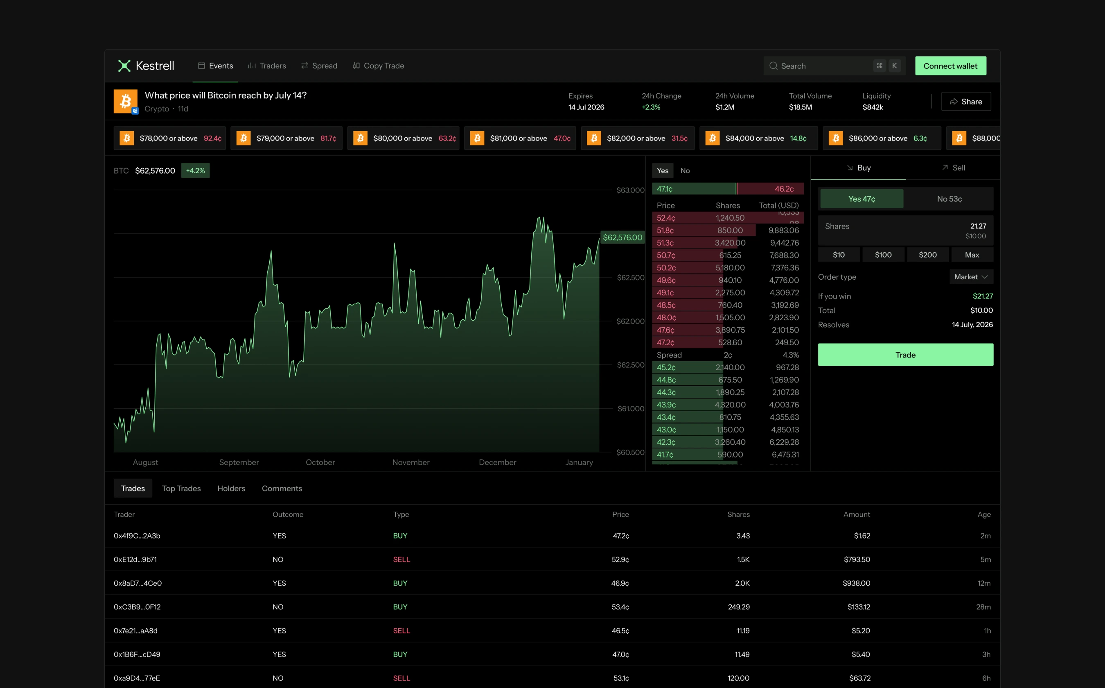Click trader 0x8aD7...4Ce0

[x=138, y=583]
